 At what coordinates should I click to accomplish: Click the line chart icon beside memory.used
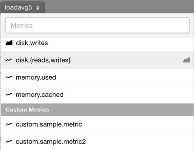coord(9,77)
